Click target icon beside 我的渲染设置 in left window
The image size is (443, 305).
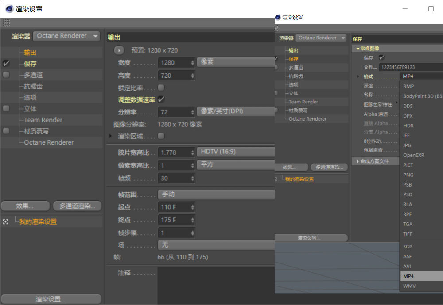(x=5, y=222)
